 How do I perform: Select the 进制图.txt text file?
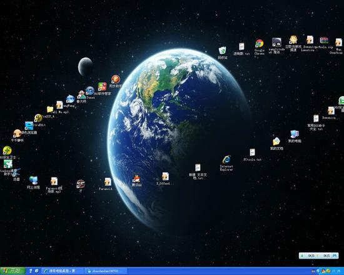pos(241,46)
